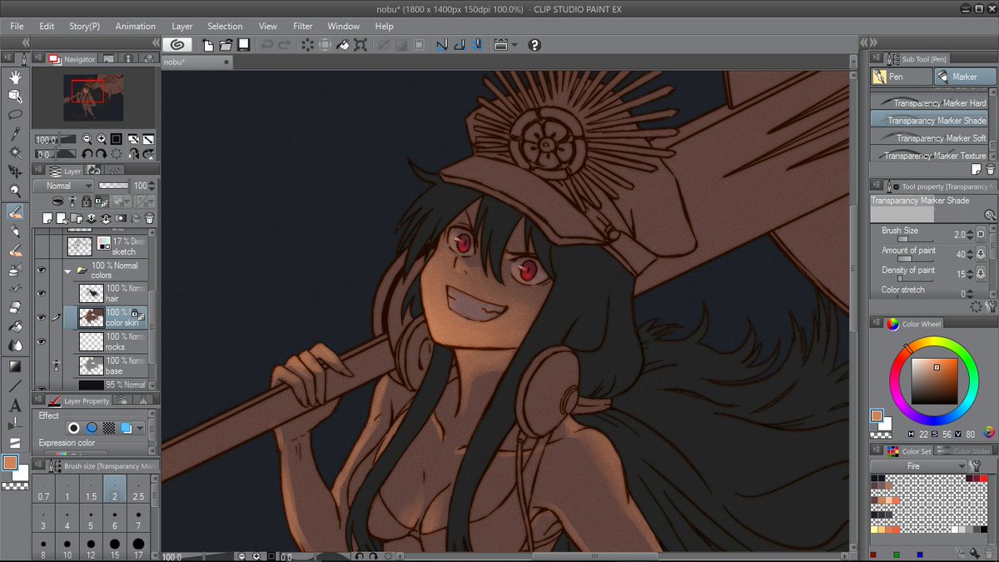Open the Animation menu

tap(136, 26)
